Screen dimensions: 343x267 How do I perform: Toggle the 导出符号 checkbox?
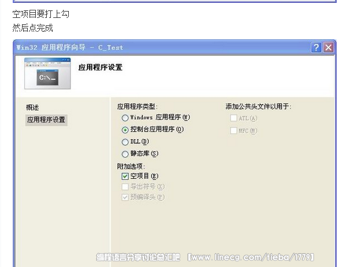pos(125,187)
